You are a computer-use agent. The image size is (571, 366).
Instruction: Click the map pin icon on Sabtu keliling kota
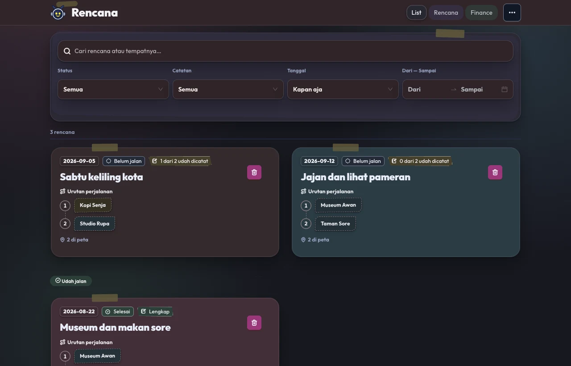(x=62, y=240)
